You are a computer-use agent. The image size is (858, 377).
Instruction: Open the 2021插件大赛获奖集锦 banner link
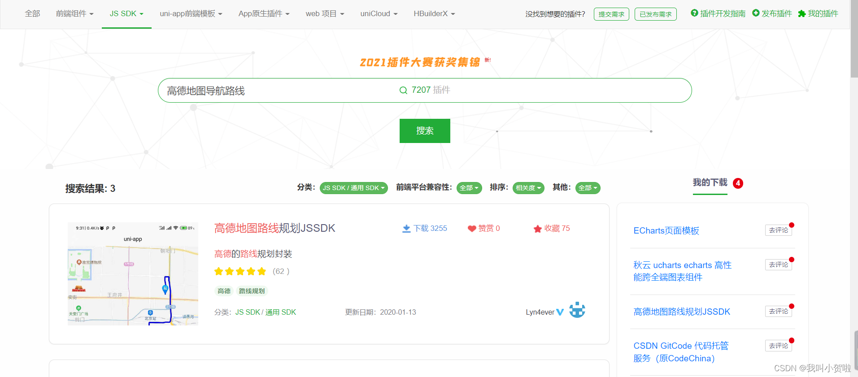click(420, 62)
